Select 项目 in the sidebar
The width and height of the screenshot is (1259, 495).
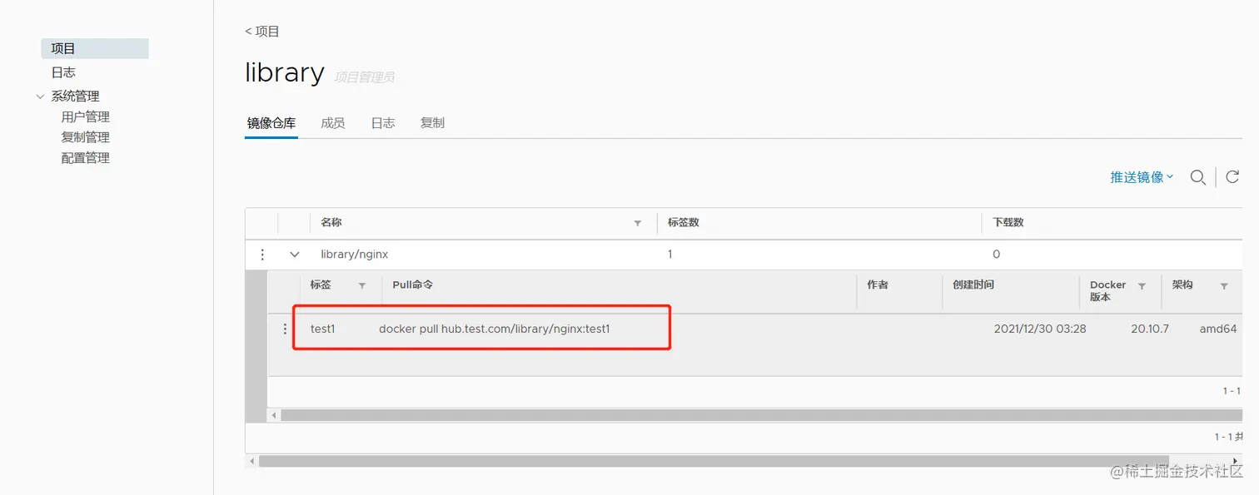pos(95,48)
